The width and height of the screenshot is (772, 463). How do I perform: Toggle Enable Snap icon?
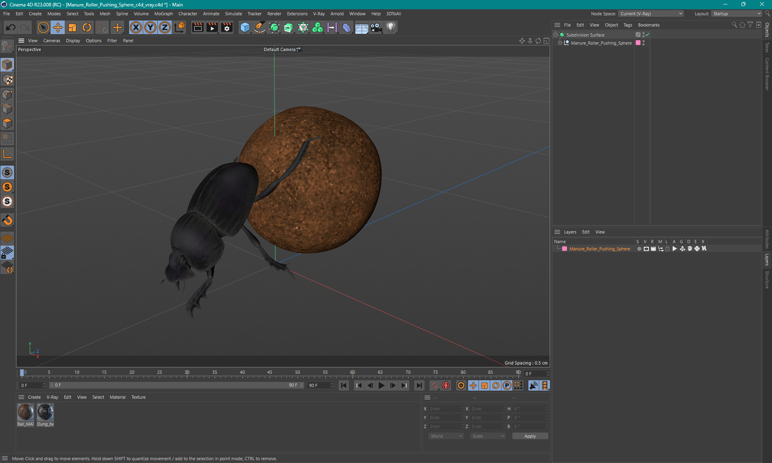7,172
